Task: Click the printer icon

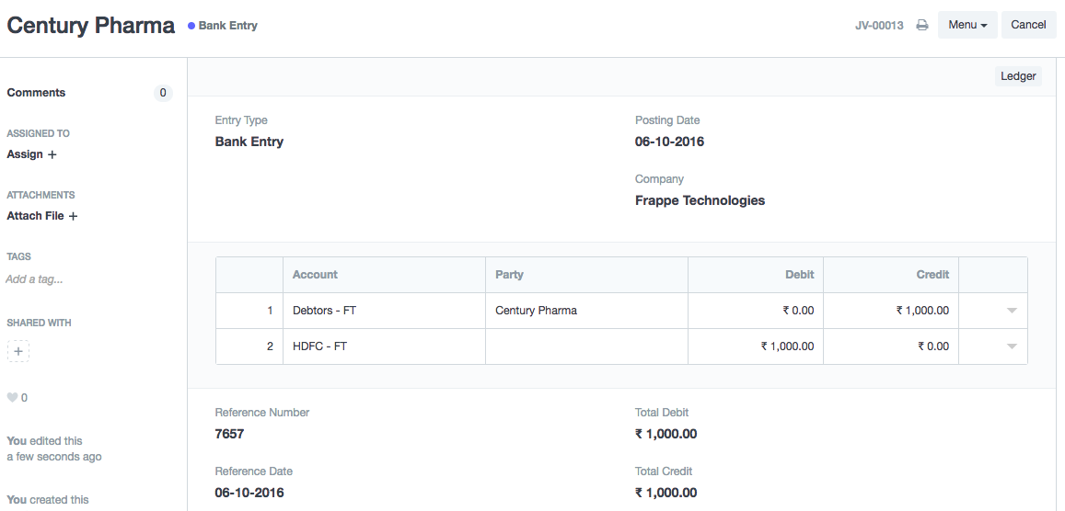Action: [921, 26]
